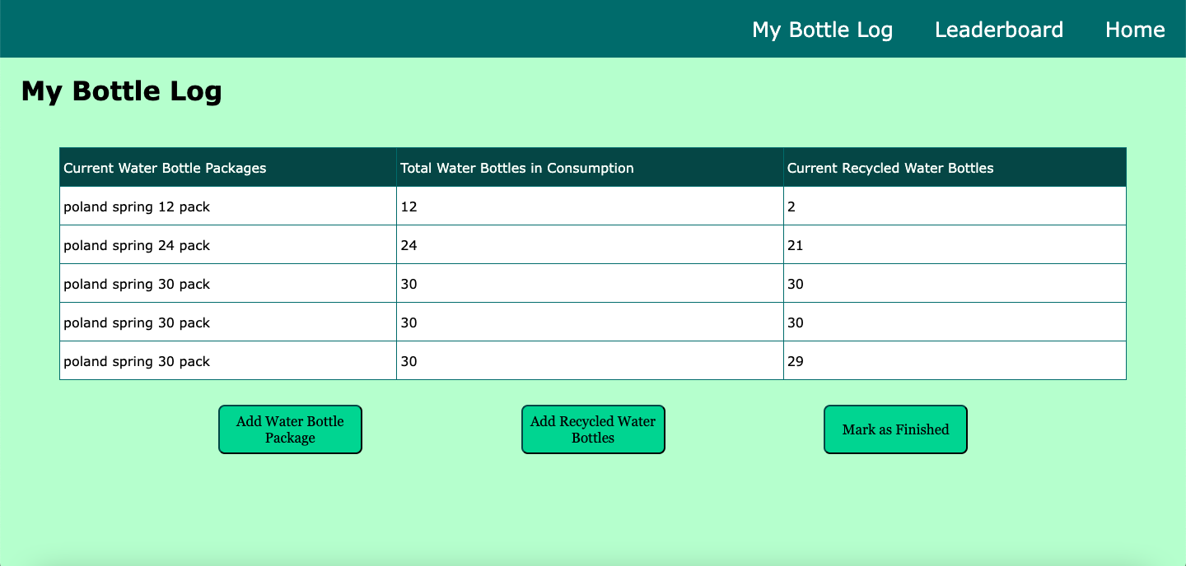The height and width of the screenshot is (566, 1186).
Task: Click the Add Water Bottle Package button
Action: [x=290, y=429]
